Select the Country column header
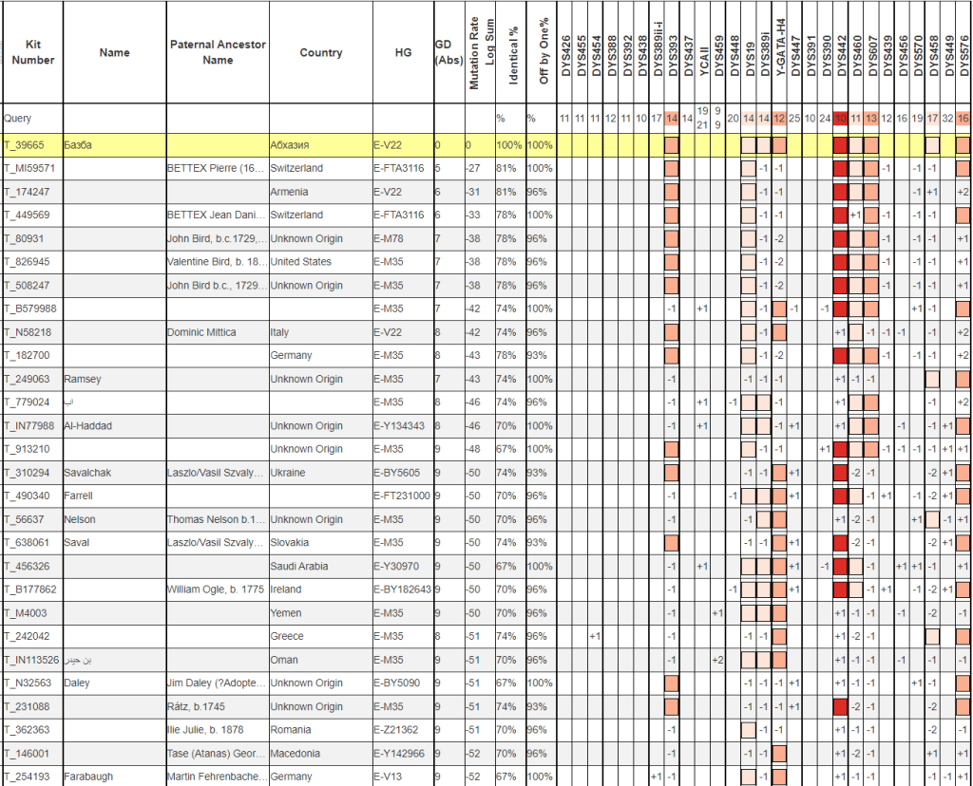 pos(320,52)
